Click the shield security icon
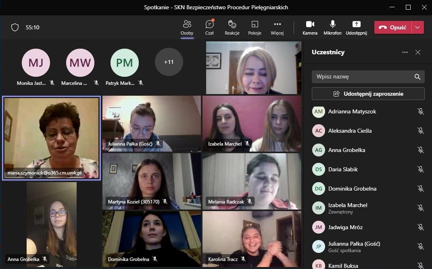 [x=15, y=27]
